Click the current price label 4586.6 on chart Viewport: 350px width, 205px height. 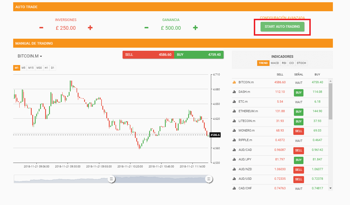tap(215, 135)
